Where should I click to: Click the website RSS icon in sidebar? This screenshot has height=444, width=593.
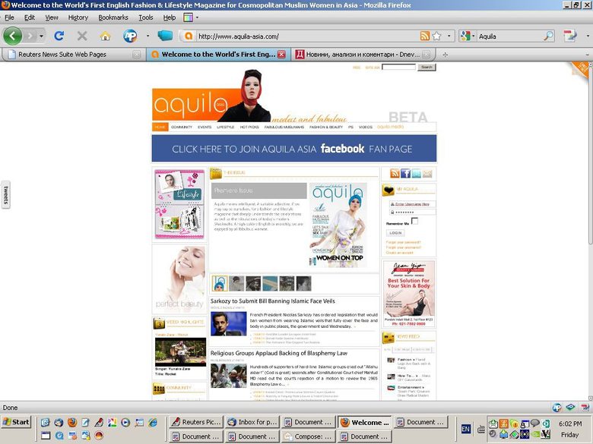(395, 173)
